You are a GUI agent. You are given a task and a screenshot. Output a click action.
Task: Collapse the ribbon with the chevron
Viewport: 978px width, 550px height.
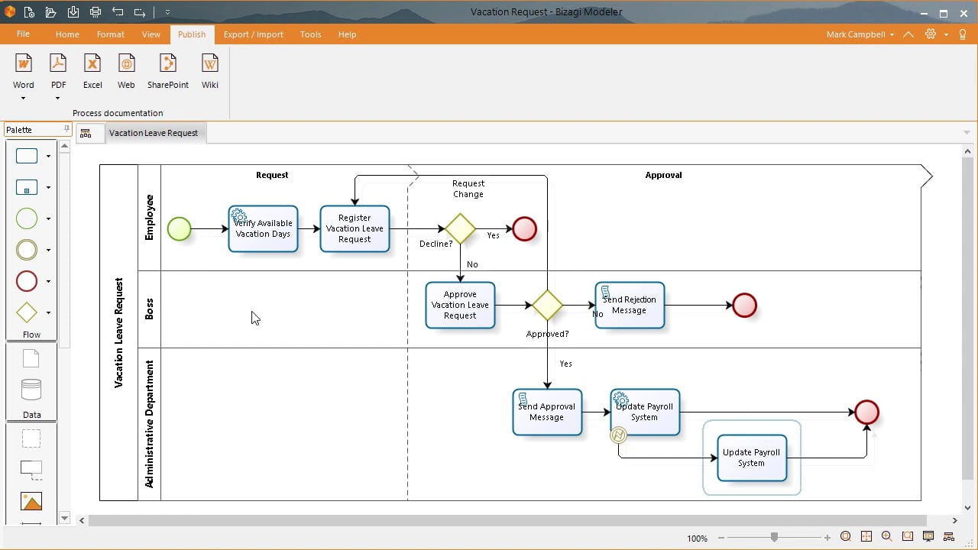click(x=908, y=34)
